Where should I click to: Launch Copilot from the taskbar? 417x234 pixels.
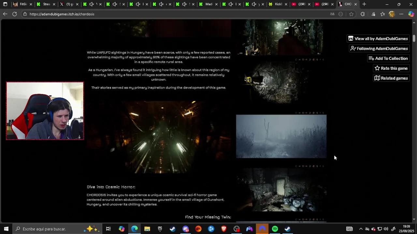122,229
